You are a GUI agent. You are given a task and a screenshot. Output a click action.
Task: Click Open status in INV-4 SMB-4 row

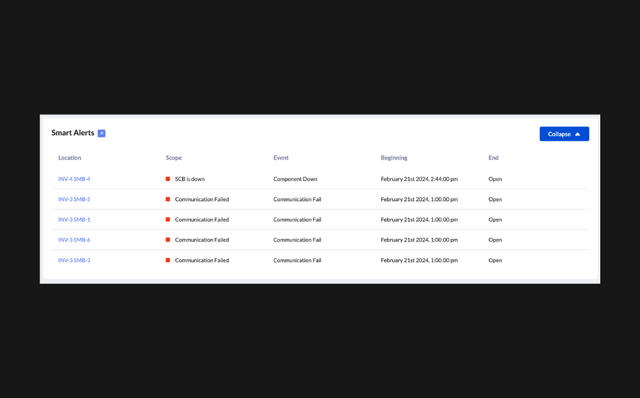495,179
